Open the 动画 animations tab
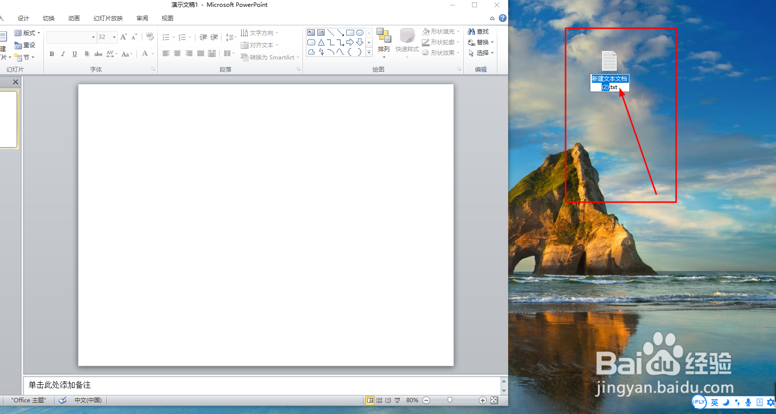 [74, 19]
